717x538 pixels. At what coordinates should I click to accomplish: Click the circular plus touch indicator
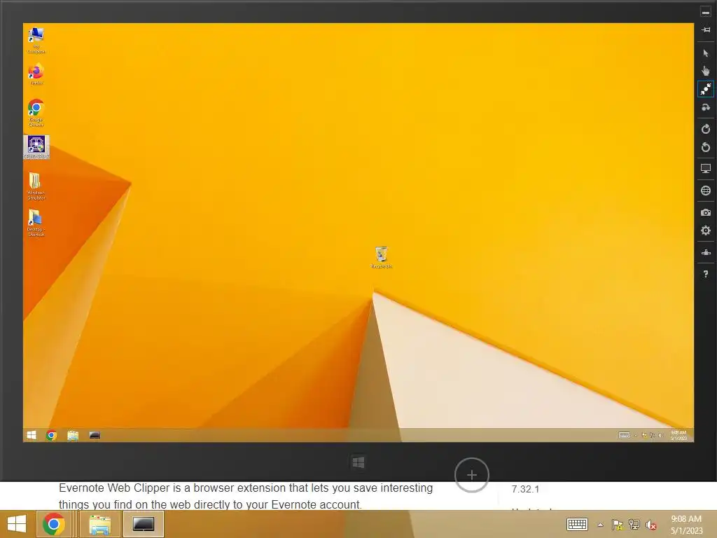pyautogui.click(x=471, y=475)
